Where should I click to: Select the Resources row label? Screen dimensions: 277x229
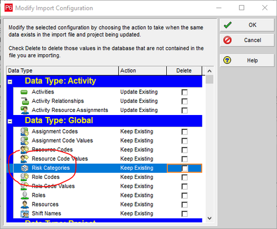pyautogui.click(x=45, y=204)
